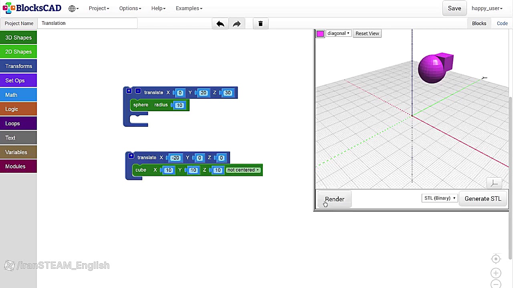
Task: Toggle minus mutator on sphere translate block
Action: click(138, 91)
